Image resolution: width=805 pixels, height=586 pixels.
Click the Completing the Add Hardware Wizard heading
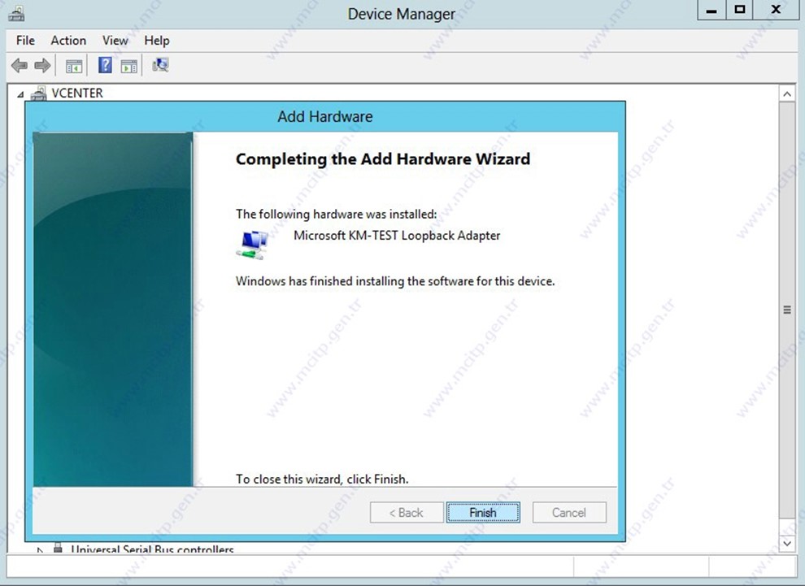tap(383, 159)
